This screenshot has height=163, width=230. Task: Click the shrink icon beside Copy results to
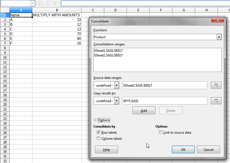click(x=216, y=100)
